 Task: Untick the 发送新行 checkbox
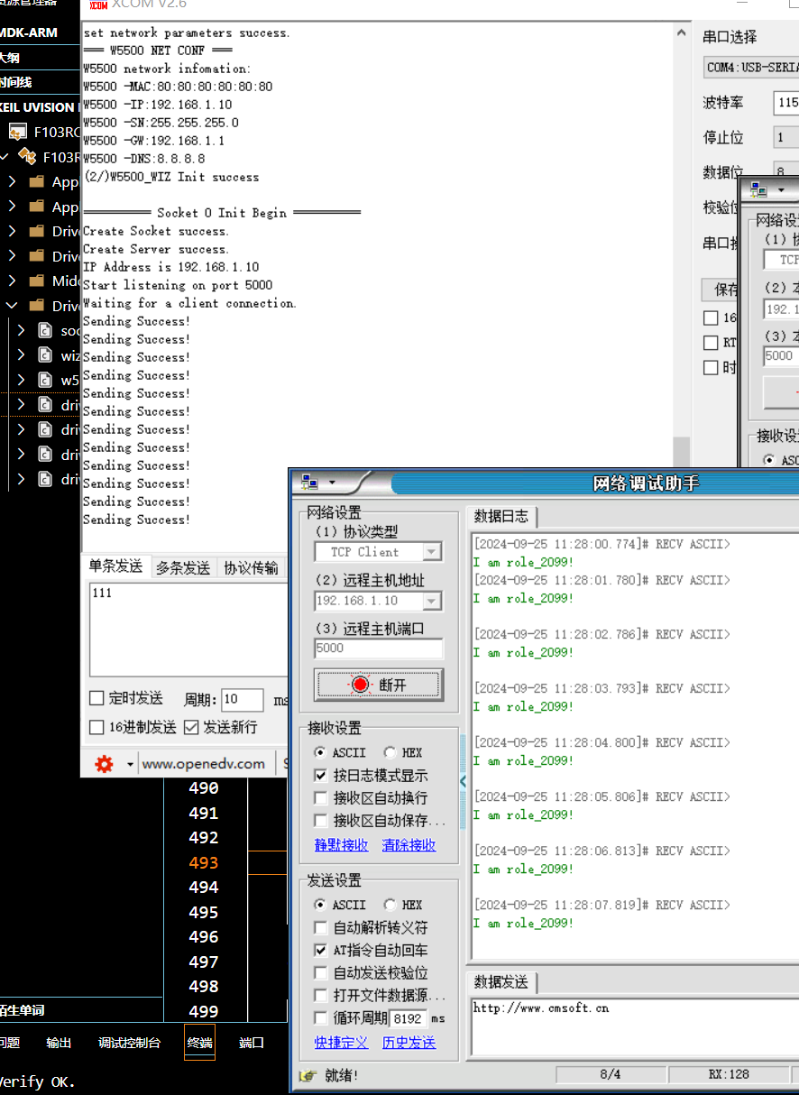pyautogui.click(x=191, y=727)
